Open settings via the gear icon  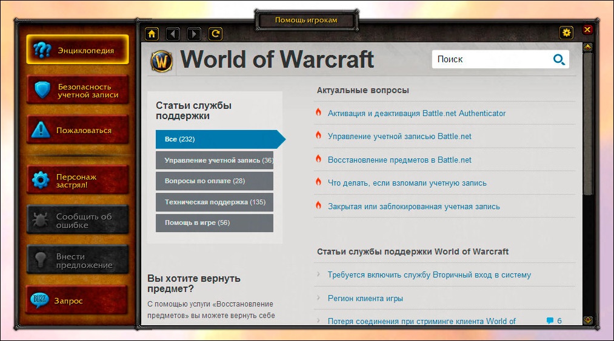[x=566, y=33]
